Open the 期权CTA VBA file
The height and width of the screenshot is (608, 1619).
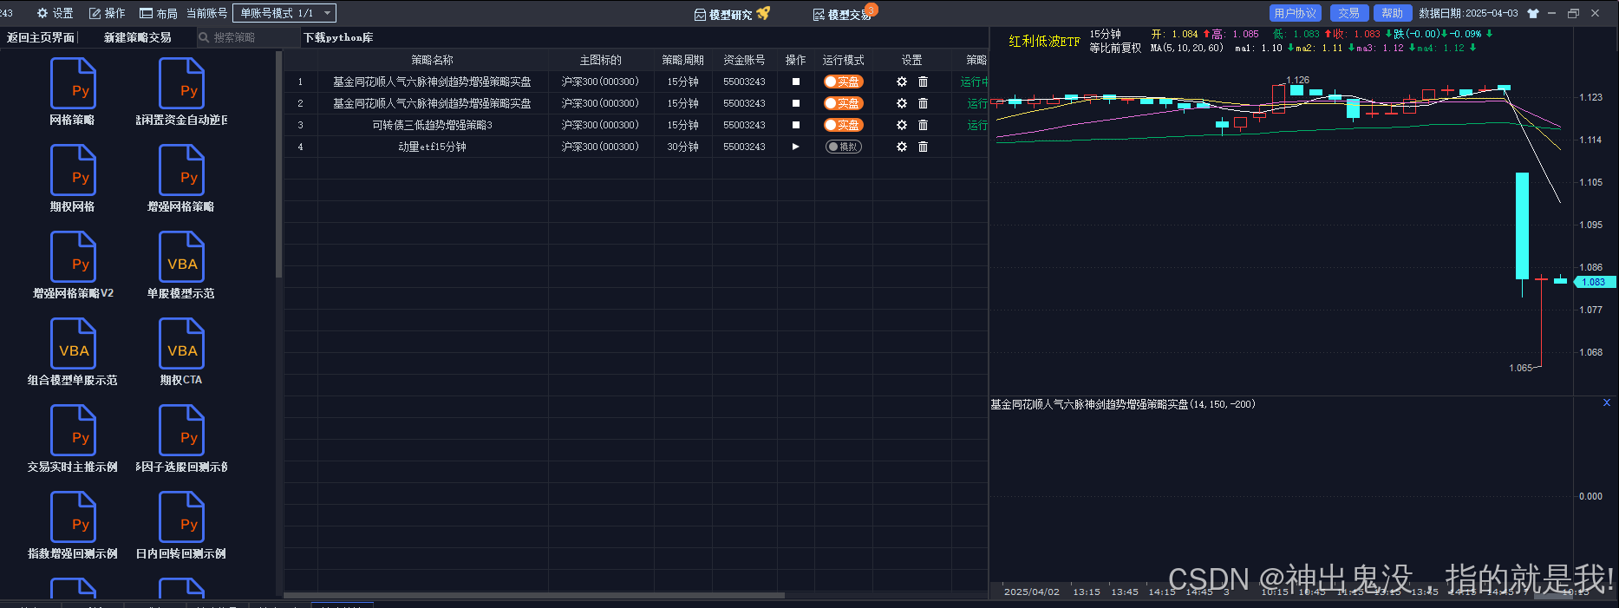click(181, 343)
